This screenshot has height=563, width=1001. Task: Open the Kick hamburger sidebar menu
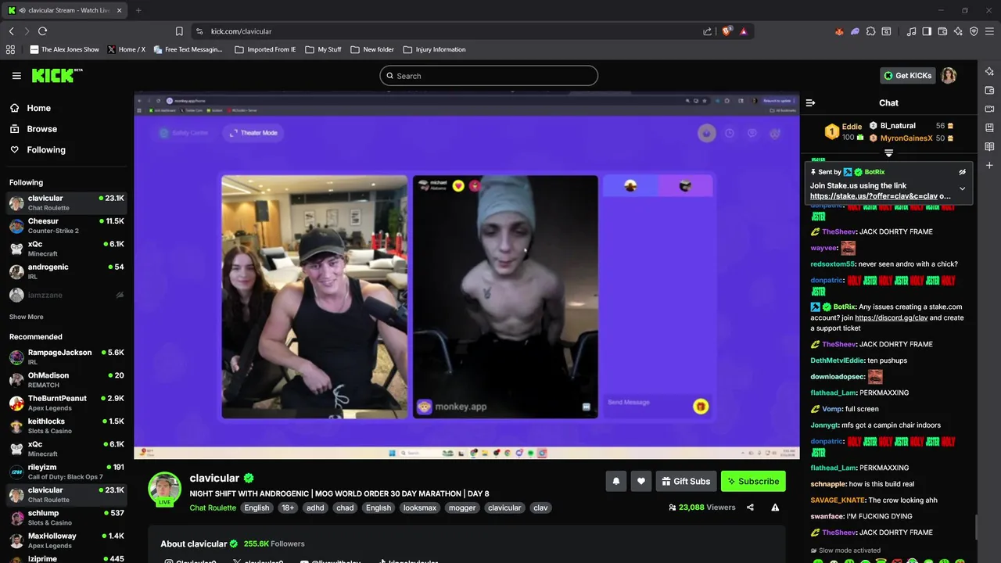[x=16, y=76]
